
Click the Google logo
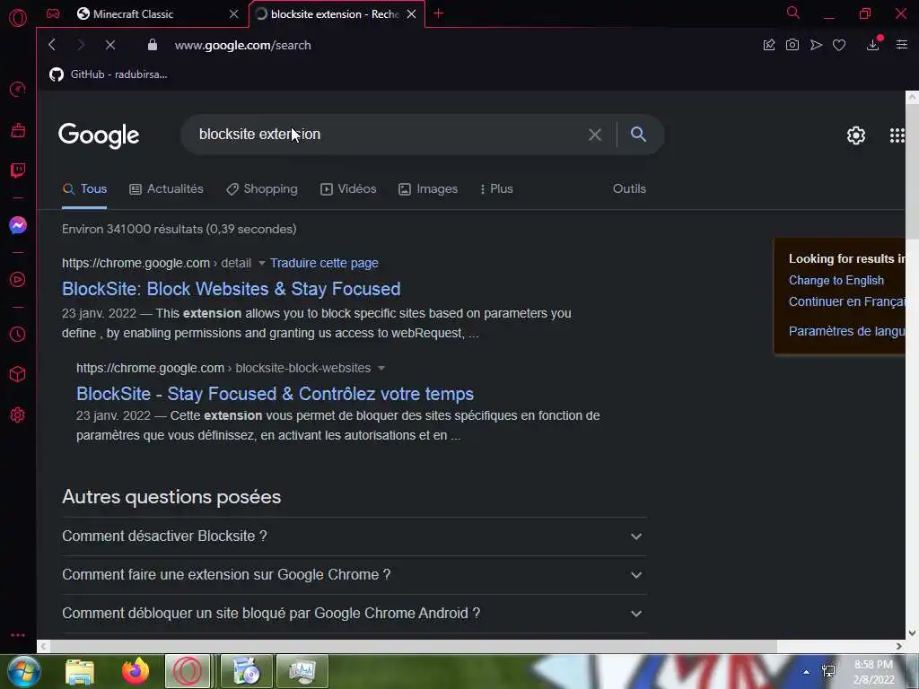coord(99,135)
